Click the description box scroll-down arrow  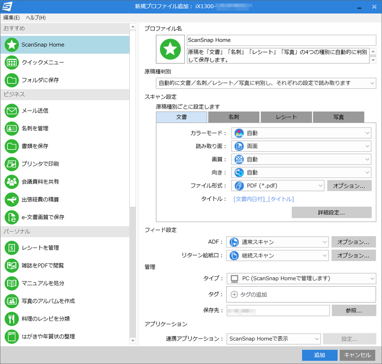pos(373,60)
